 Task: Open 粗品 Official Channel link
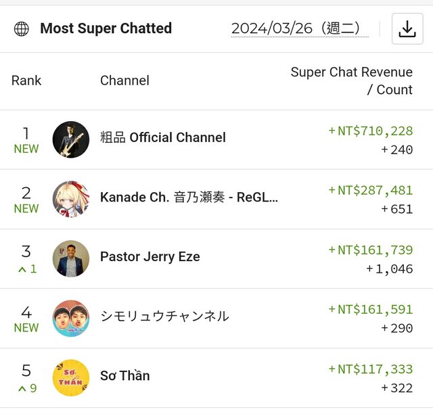pyautogui.click(x=162, y=138)
